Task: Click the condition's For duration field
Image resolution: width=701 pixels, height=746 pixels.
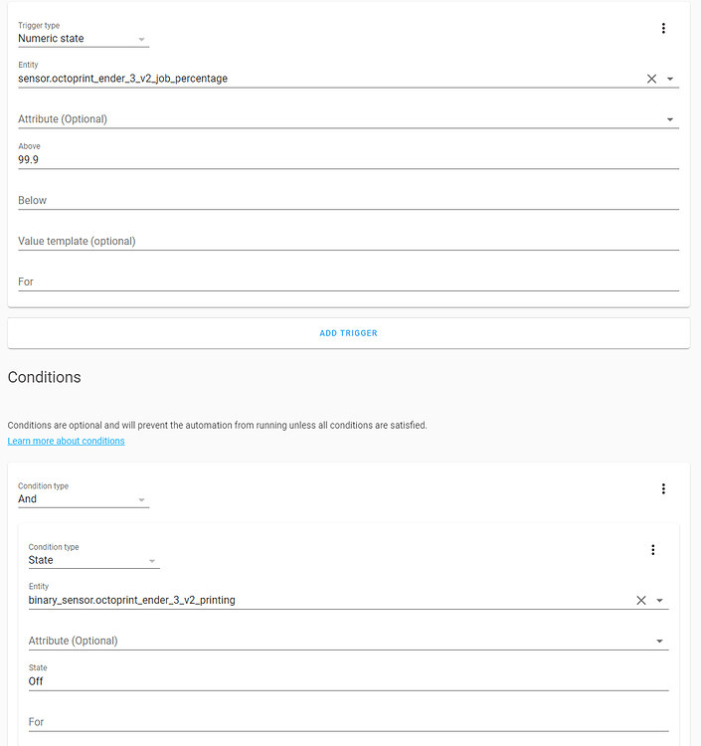Action: pos(348,722)
